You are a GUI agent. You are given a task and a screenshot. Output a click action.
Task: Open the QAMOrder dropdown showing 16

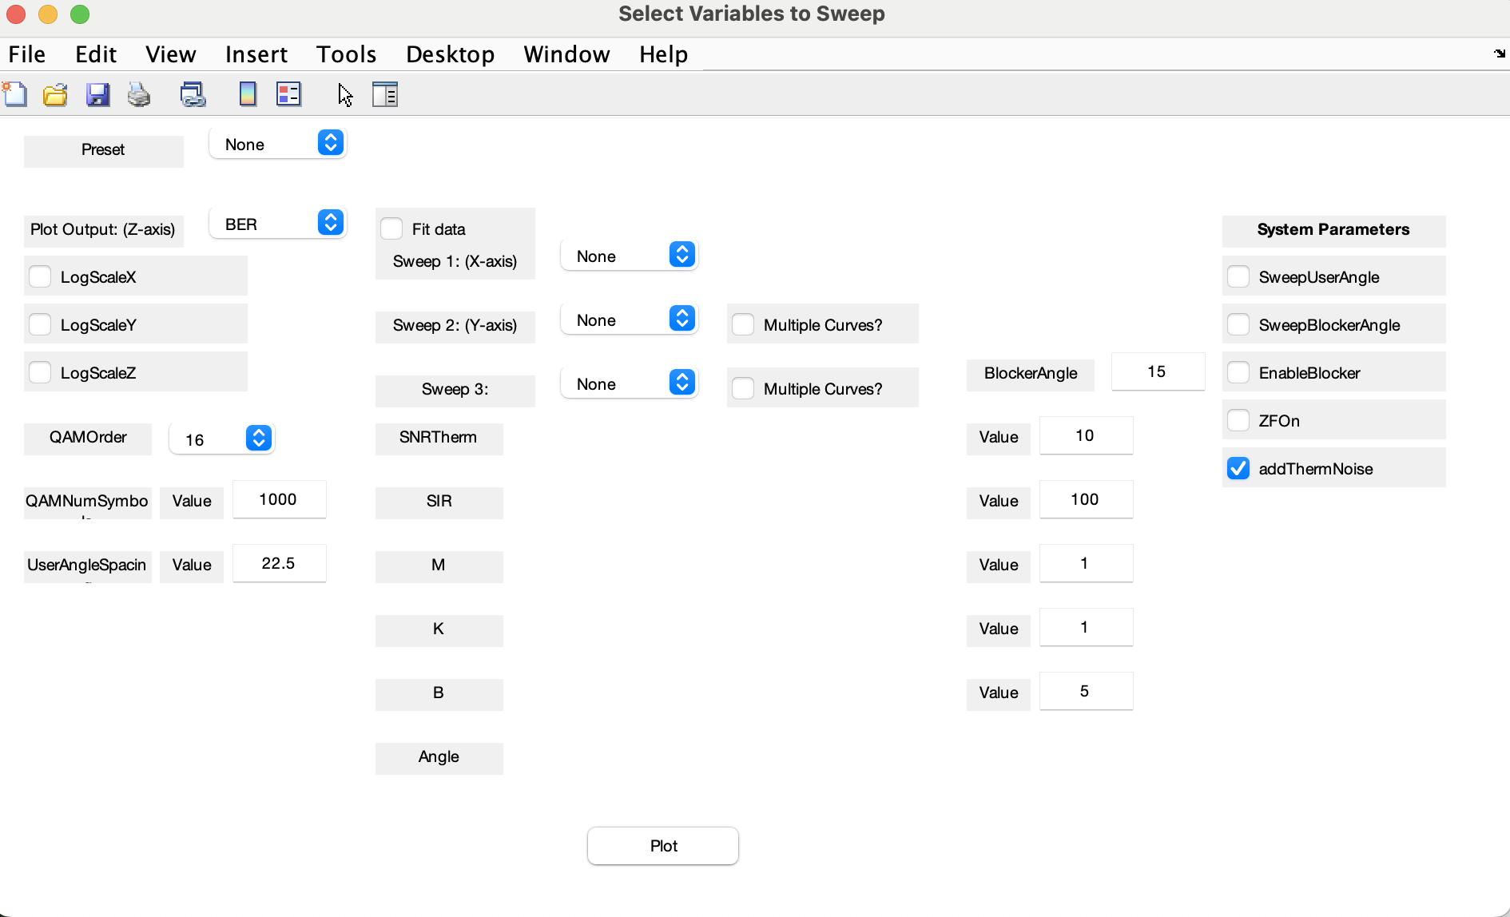[222, 439]
